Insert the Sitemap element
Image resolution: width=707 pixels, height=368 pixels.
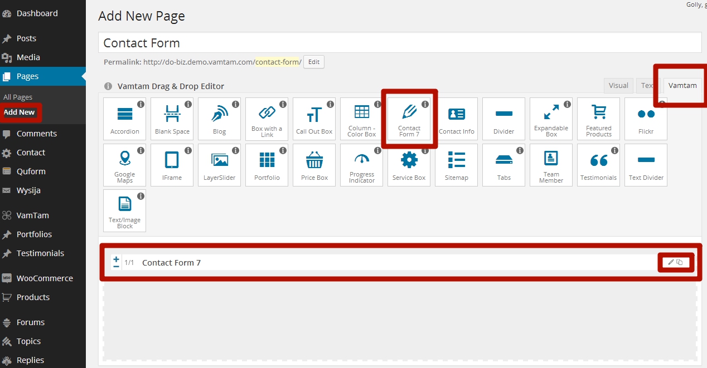(456, 165)
